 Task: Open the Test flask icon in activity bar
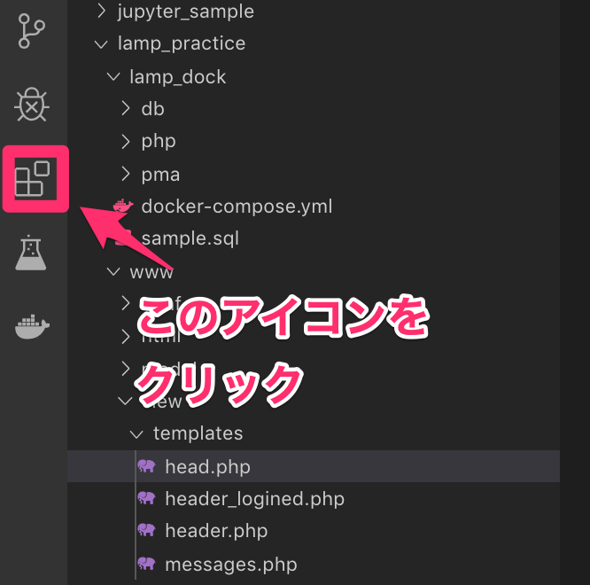[x=31, y=253]
